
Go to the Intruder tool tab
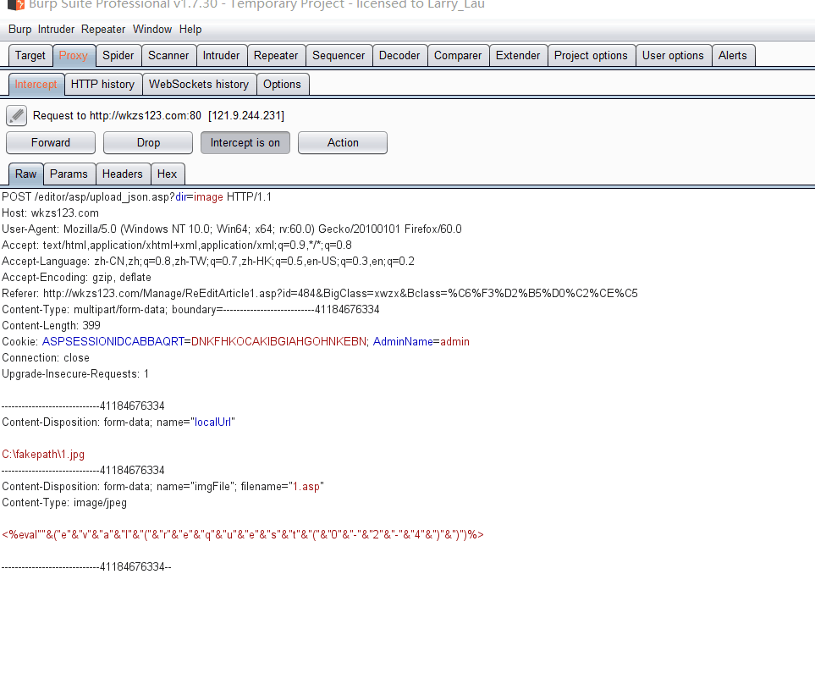click(221, 55)
